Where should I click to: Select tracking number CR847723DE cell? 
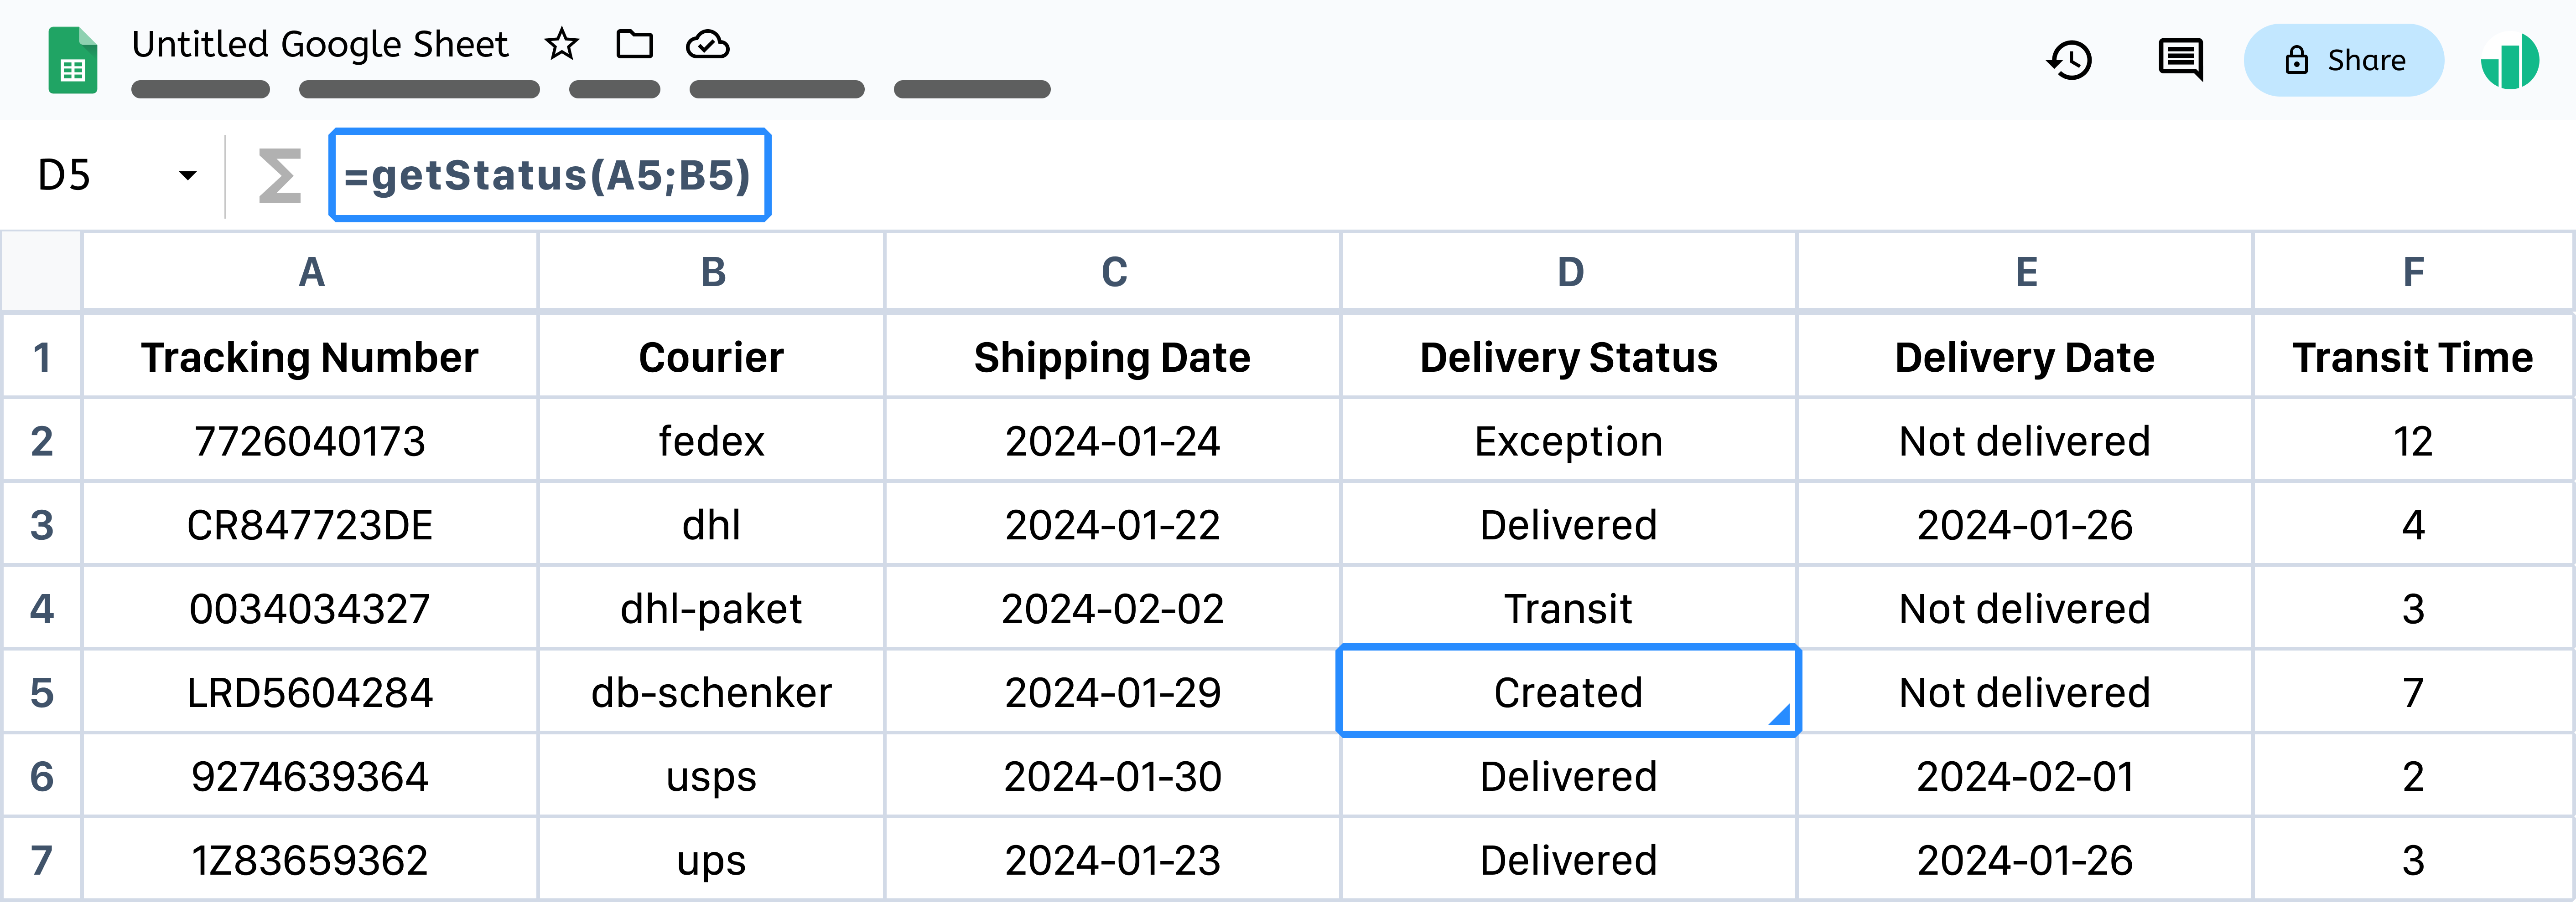(310, 524)
